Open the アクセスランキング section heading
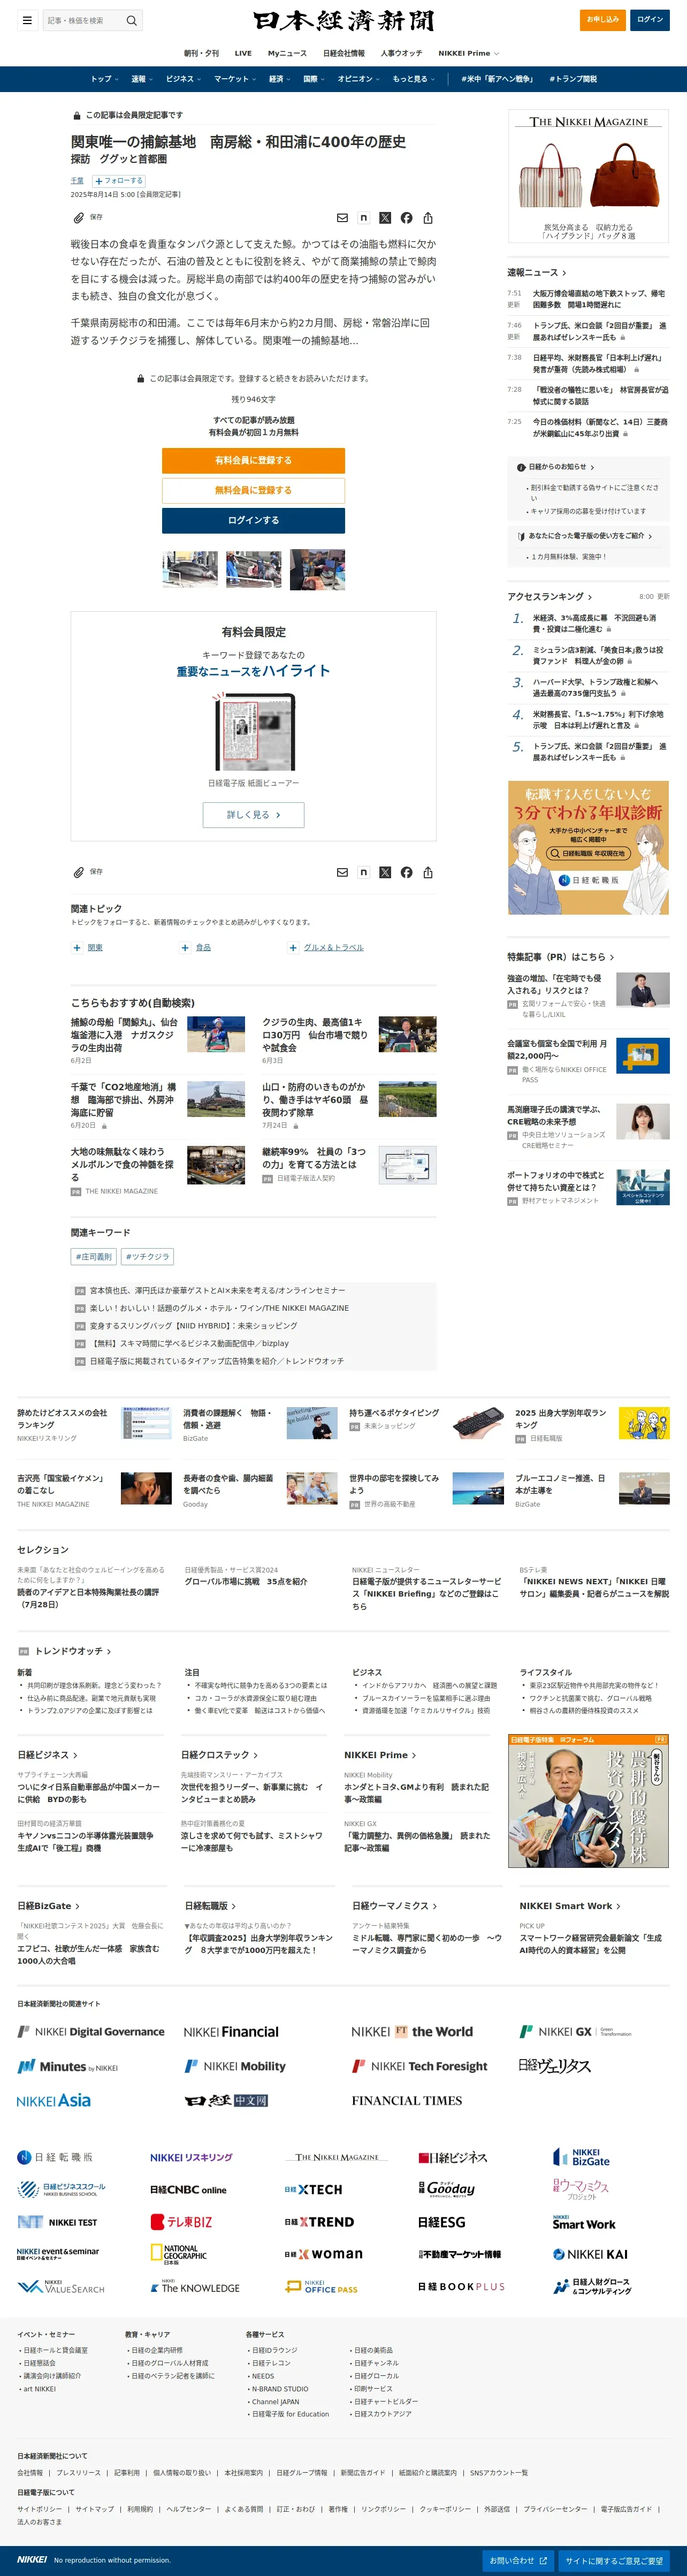Screen dimensions: 687x2576 pos(549,597)
